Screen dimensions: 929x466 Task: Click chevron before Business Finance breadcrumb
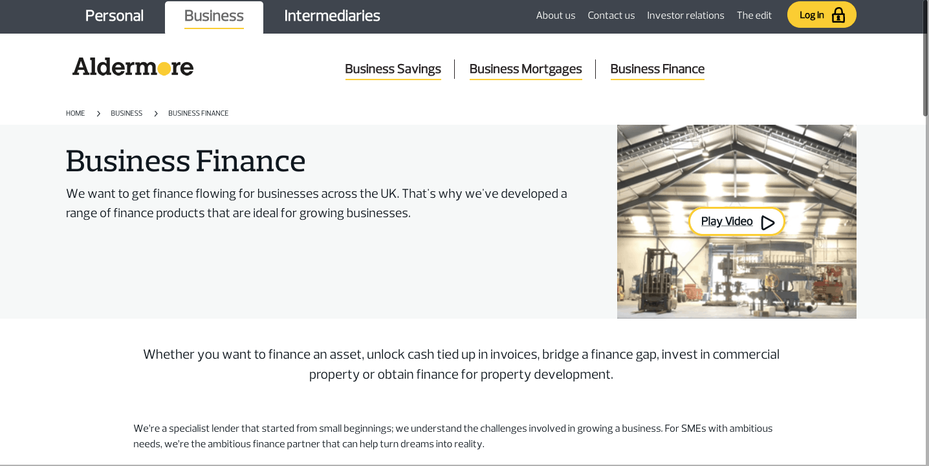156,114
